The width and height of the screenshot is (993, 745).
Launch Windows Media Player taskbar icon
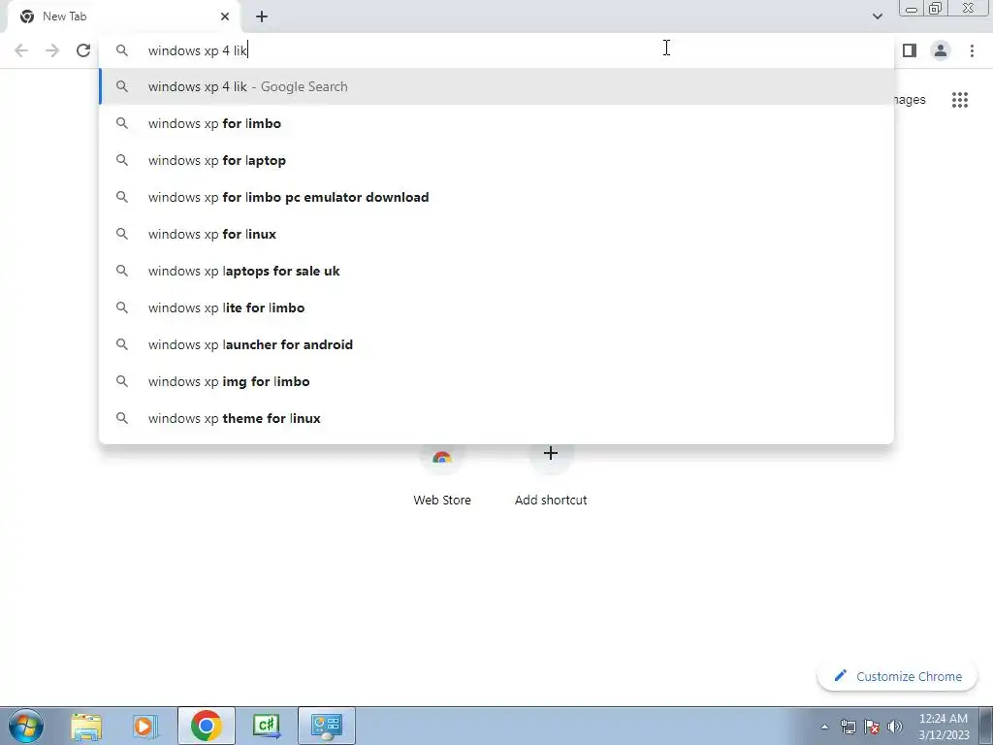tap(145, 726)
